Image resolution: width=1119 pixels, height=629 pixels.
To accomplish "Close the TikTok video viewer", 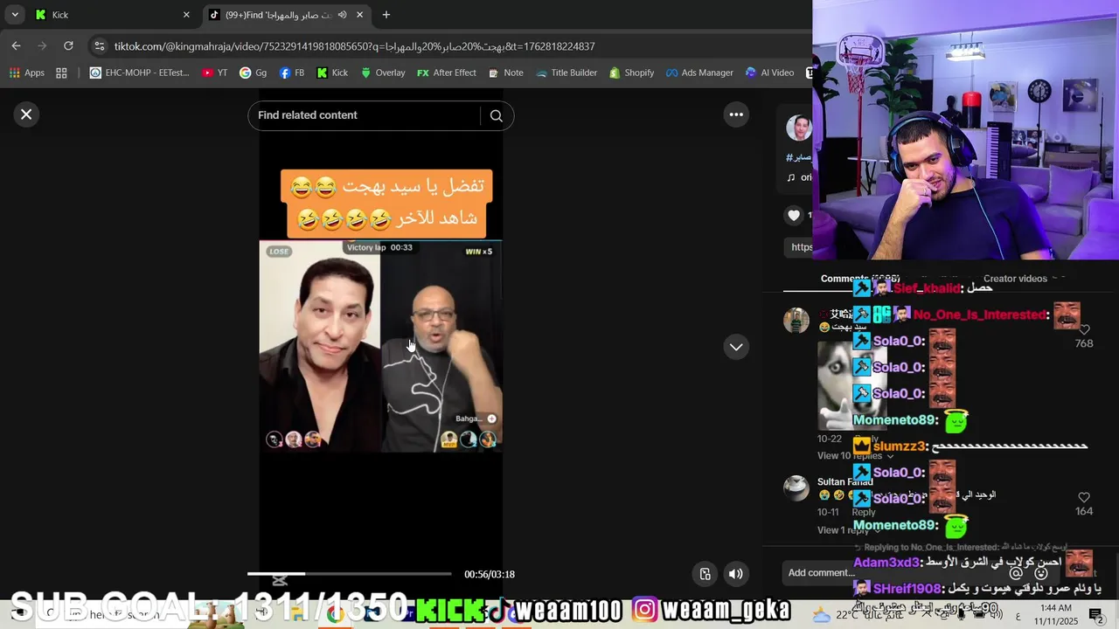I will (x=26, y=114).
